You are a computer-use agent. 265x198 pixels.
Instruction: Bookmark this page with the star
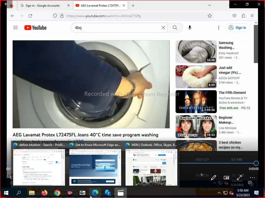point(210,16)
